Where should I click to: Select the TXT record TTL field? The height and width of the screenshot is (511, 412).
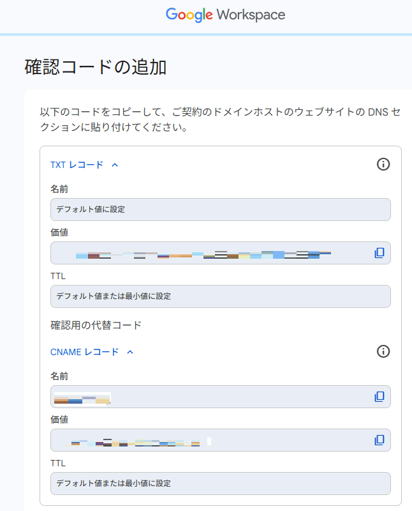[x=220, y=296]
